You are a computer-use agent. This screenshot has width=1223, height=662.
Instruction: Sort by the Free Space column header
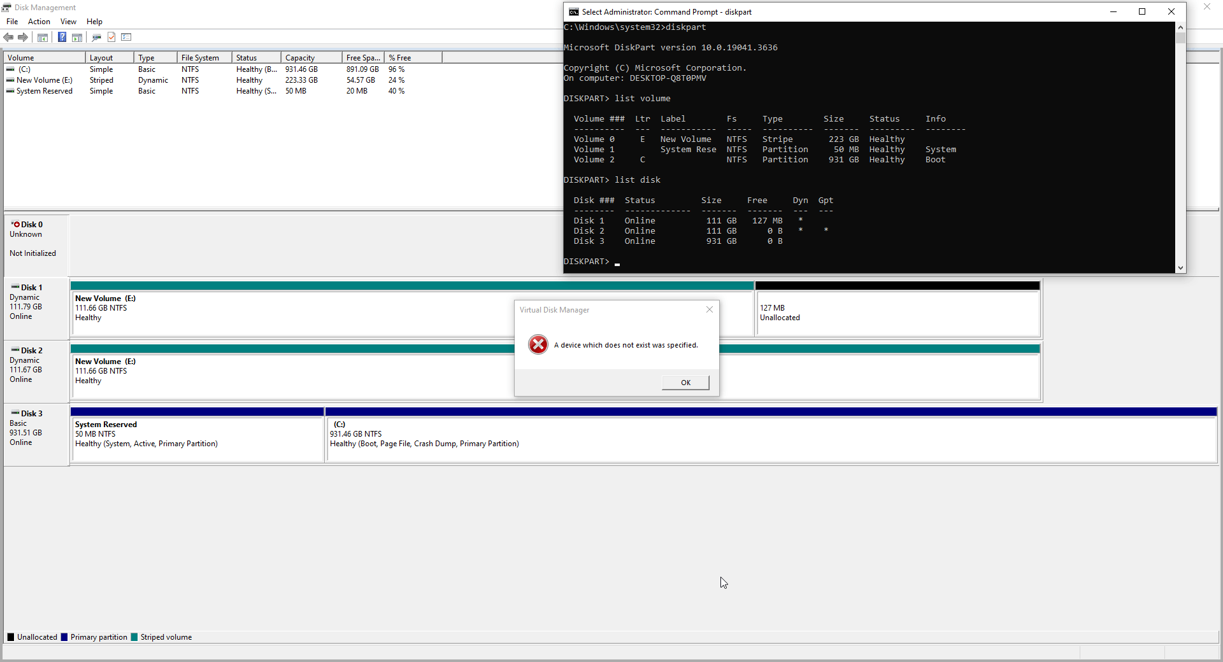pos(363,58)
